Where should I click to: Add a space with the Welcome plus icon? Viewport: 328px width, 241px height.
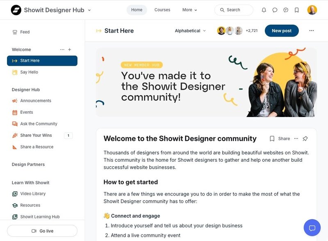pos(69,50)
